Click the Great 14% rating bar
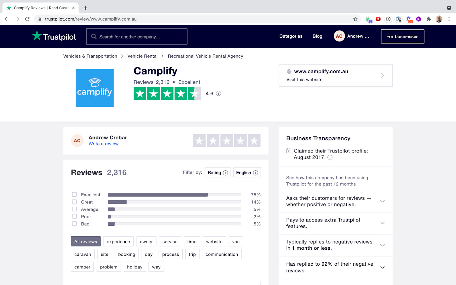Image resolution: width=456 pixels, height=285 pixels. click(174, 202)
